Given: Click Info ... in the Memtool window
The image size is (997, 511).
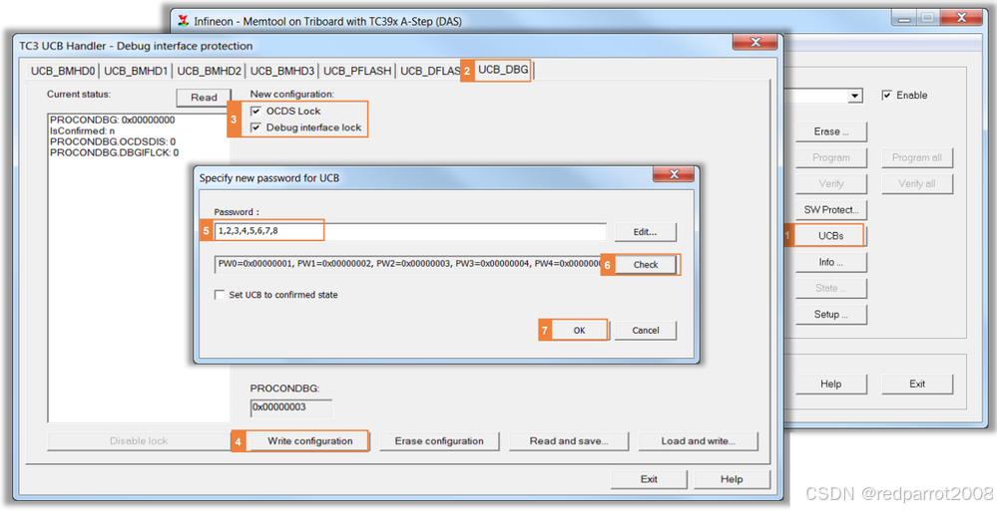Looking at the screenshot, I should pyautogui.click(x=831, y=262).
